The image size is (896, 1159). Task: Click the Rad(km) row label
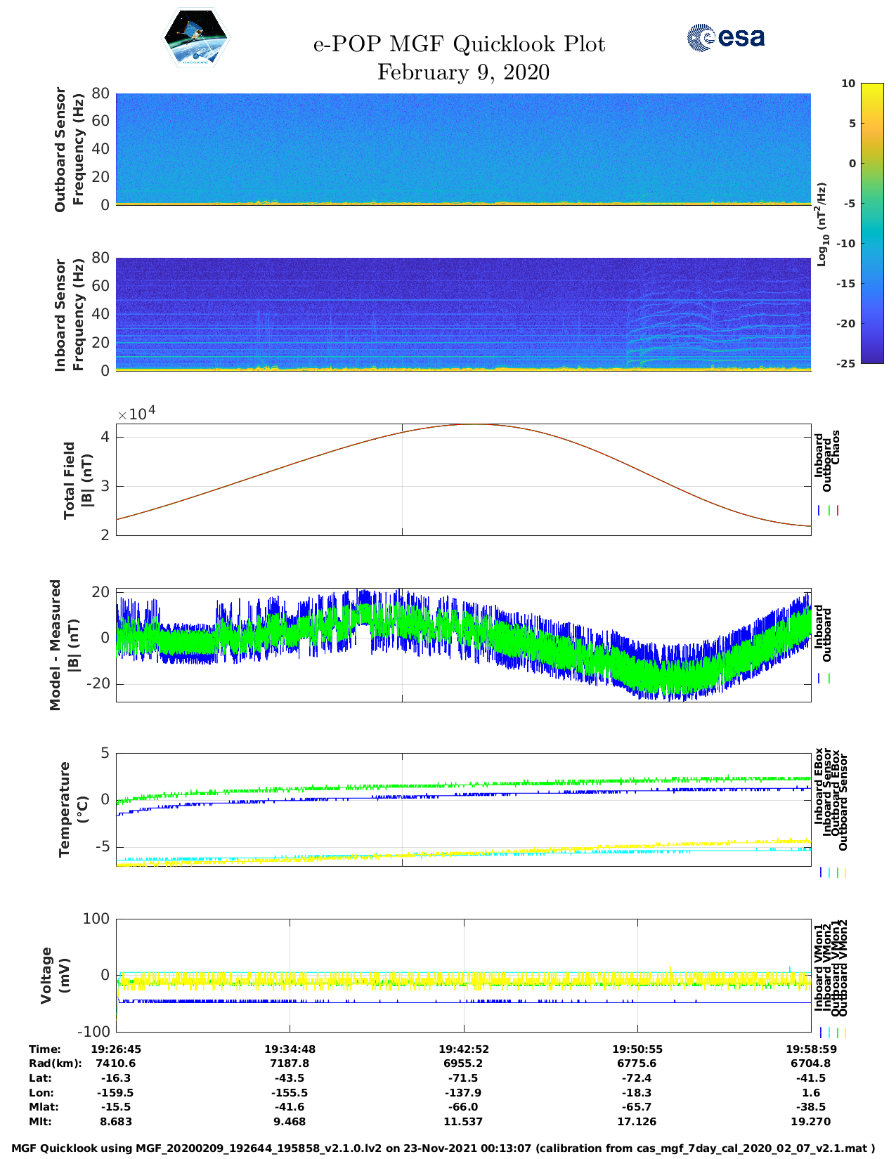[x=56, y=1063]
